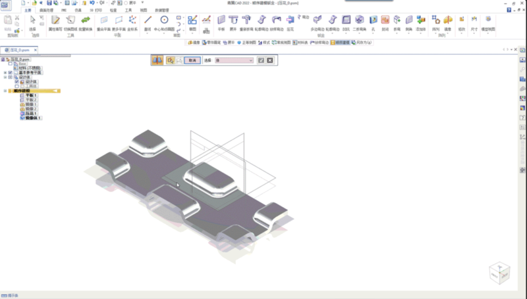
Task: Choose the 阵列 pattern tool
Action: click(435, 22)
